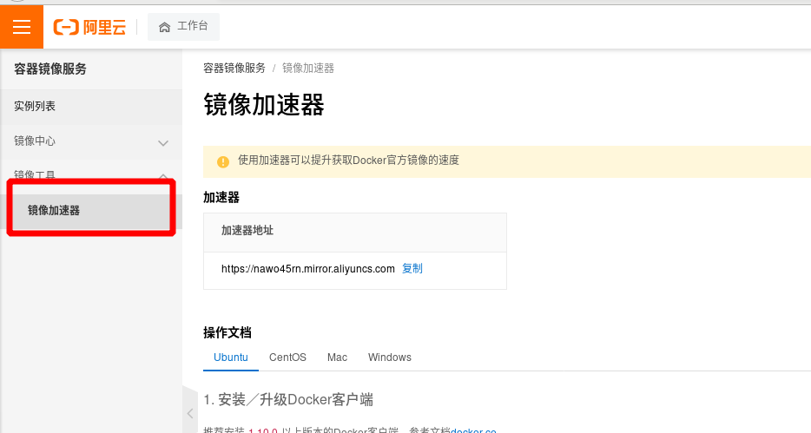Click the Docker accelerator notice text
Viewport: 811px width, 433px height.
point(348,161)
